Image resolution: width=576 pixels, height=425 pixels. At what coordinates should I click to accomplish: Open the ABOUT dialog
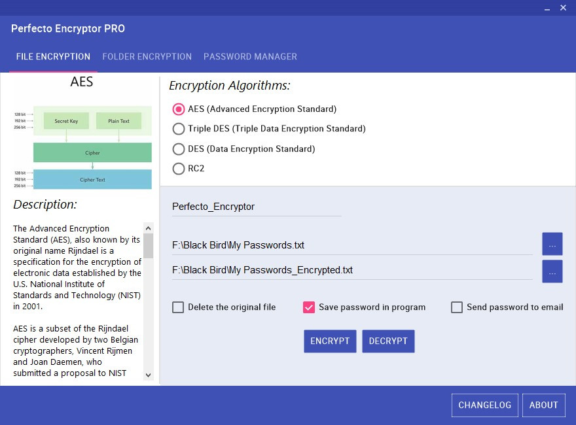coord(544,405)
